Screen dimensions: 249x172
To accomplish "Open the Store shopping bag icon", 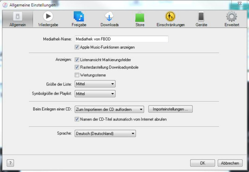I will click(x=140, y=17).
